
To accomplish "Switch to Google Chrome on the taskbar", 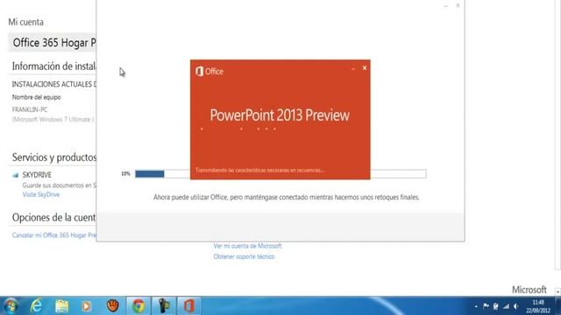I will tap(138, 306).
